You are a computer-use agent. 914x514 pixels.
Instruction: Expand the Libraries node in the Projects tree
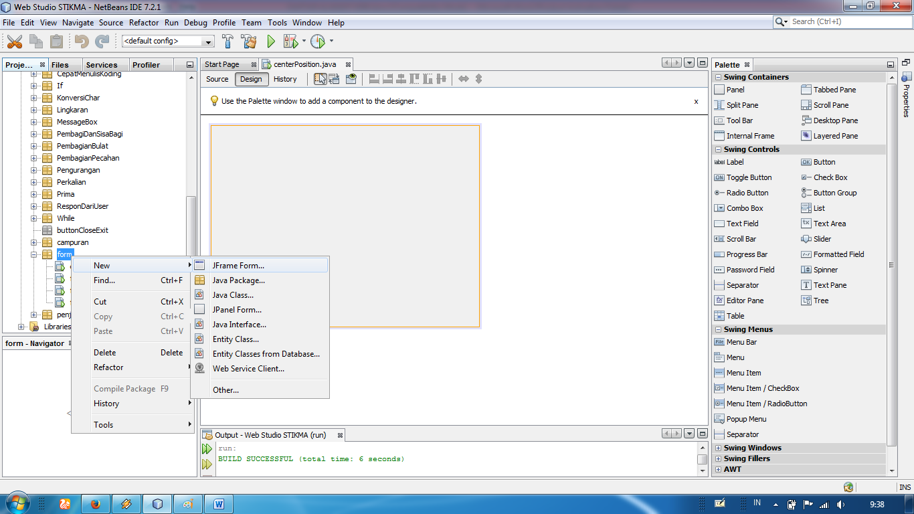point(21,327)
